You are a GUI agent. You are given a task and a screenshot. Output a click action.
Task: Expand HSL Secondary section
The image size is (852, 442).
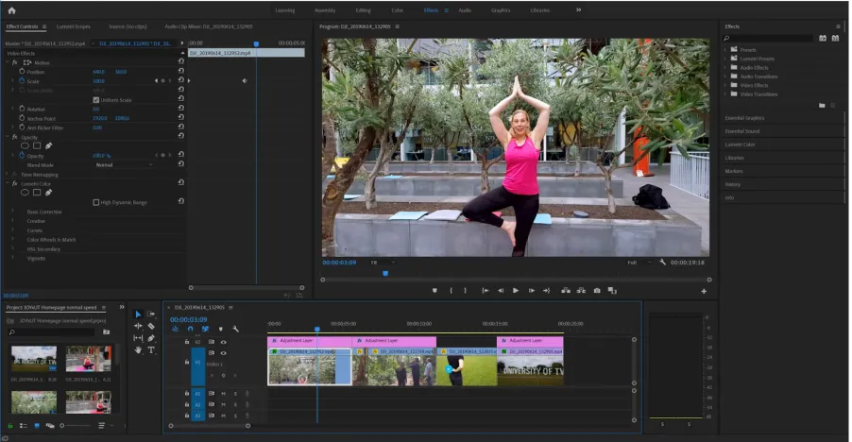tap(12, 248)
